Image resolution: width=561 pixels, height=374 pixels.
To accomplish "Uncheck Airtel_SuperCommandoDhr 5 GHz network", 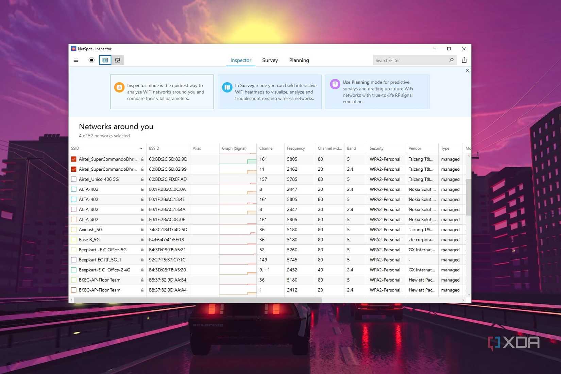I will (x=74, y=159).
